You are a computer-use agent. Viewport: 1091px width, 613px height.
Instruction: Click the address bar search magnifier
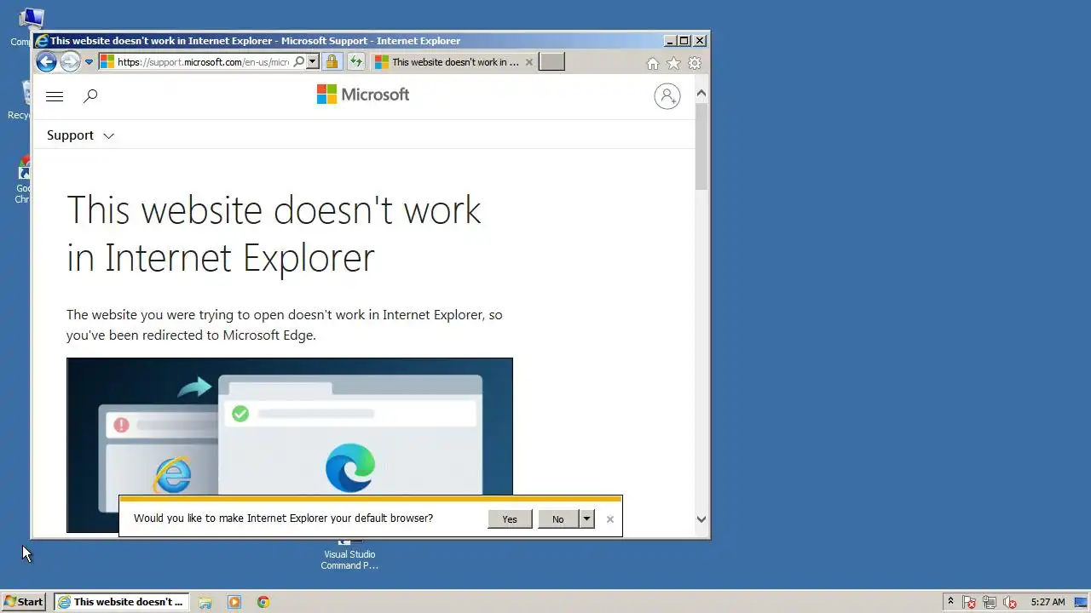tap(299, 62)
